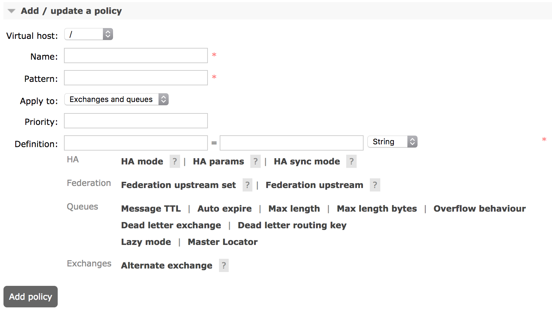Open help for Alternate exchange
552x315 pixels.
pyautogui.click(x=224, y=265)
